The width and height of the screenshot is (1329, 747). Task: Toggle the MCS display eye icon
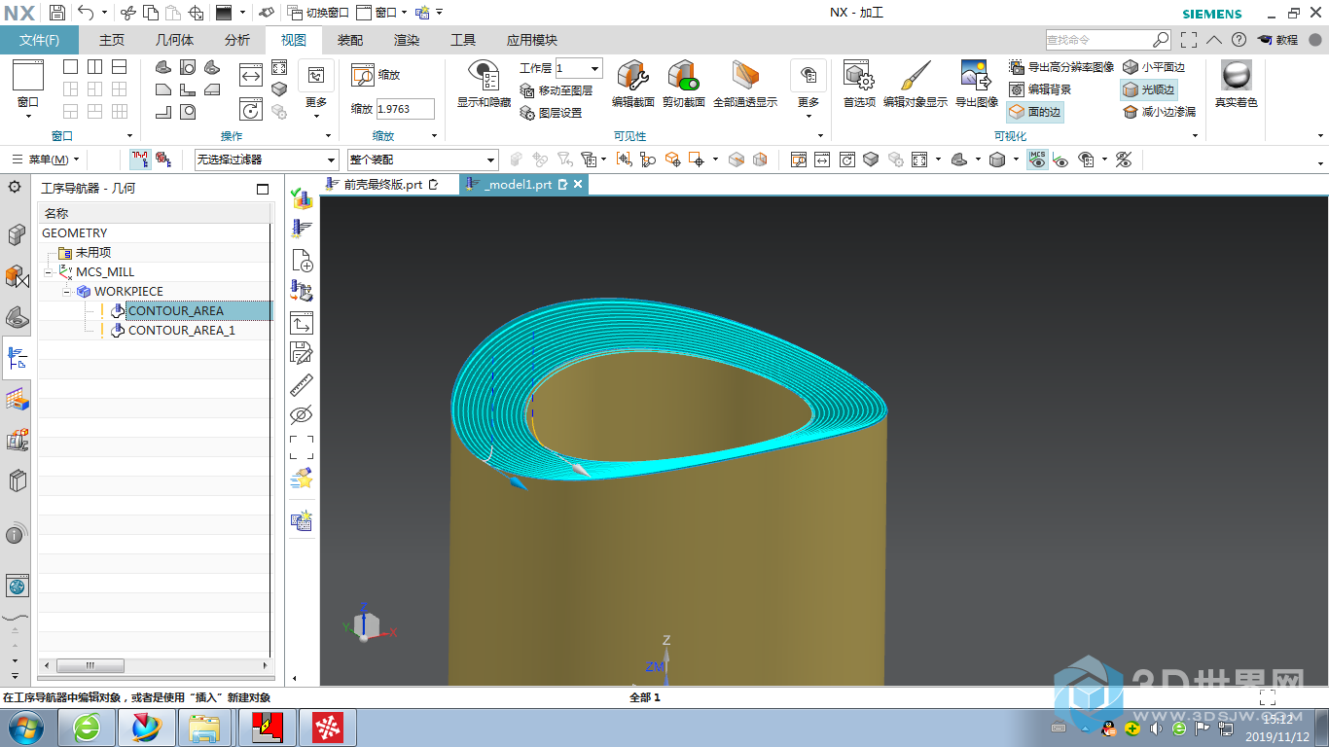coord(1038,160)
